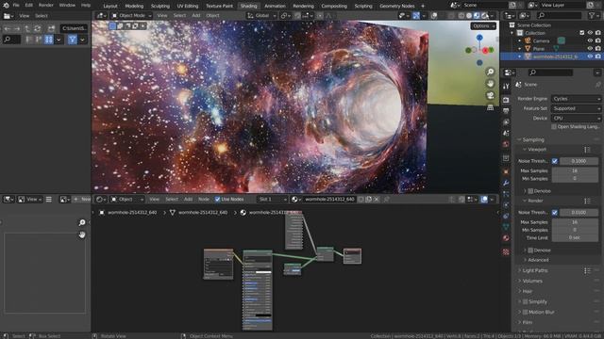
Task: Open the node editor Node menu
Action: click(x=204, y=199)
